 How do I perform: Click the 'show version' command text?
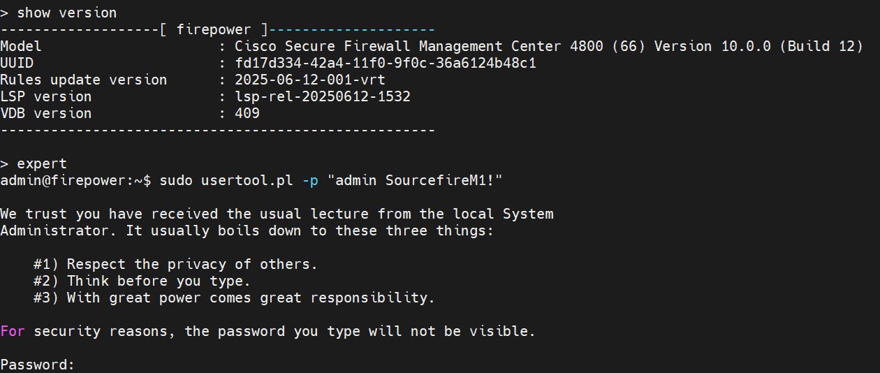point(66,13)
